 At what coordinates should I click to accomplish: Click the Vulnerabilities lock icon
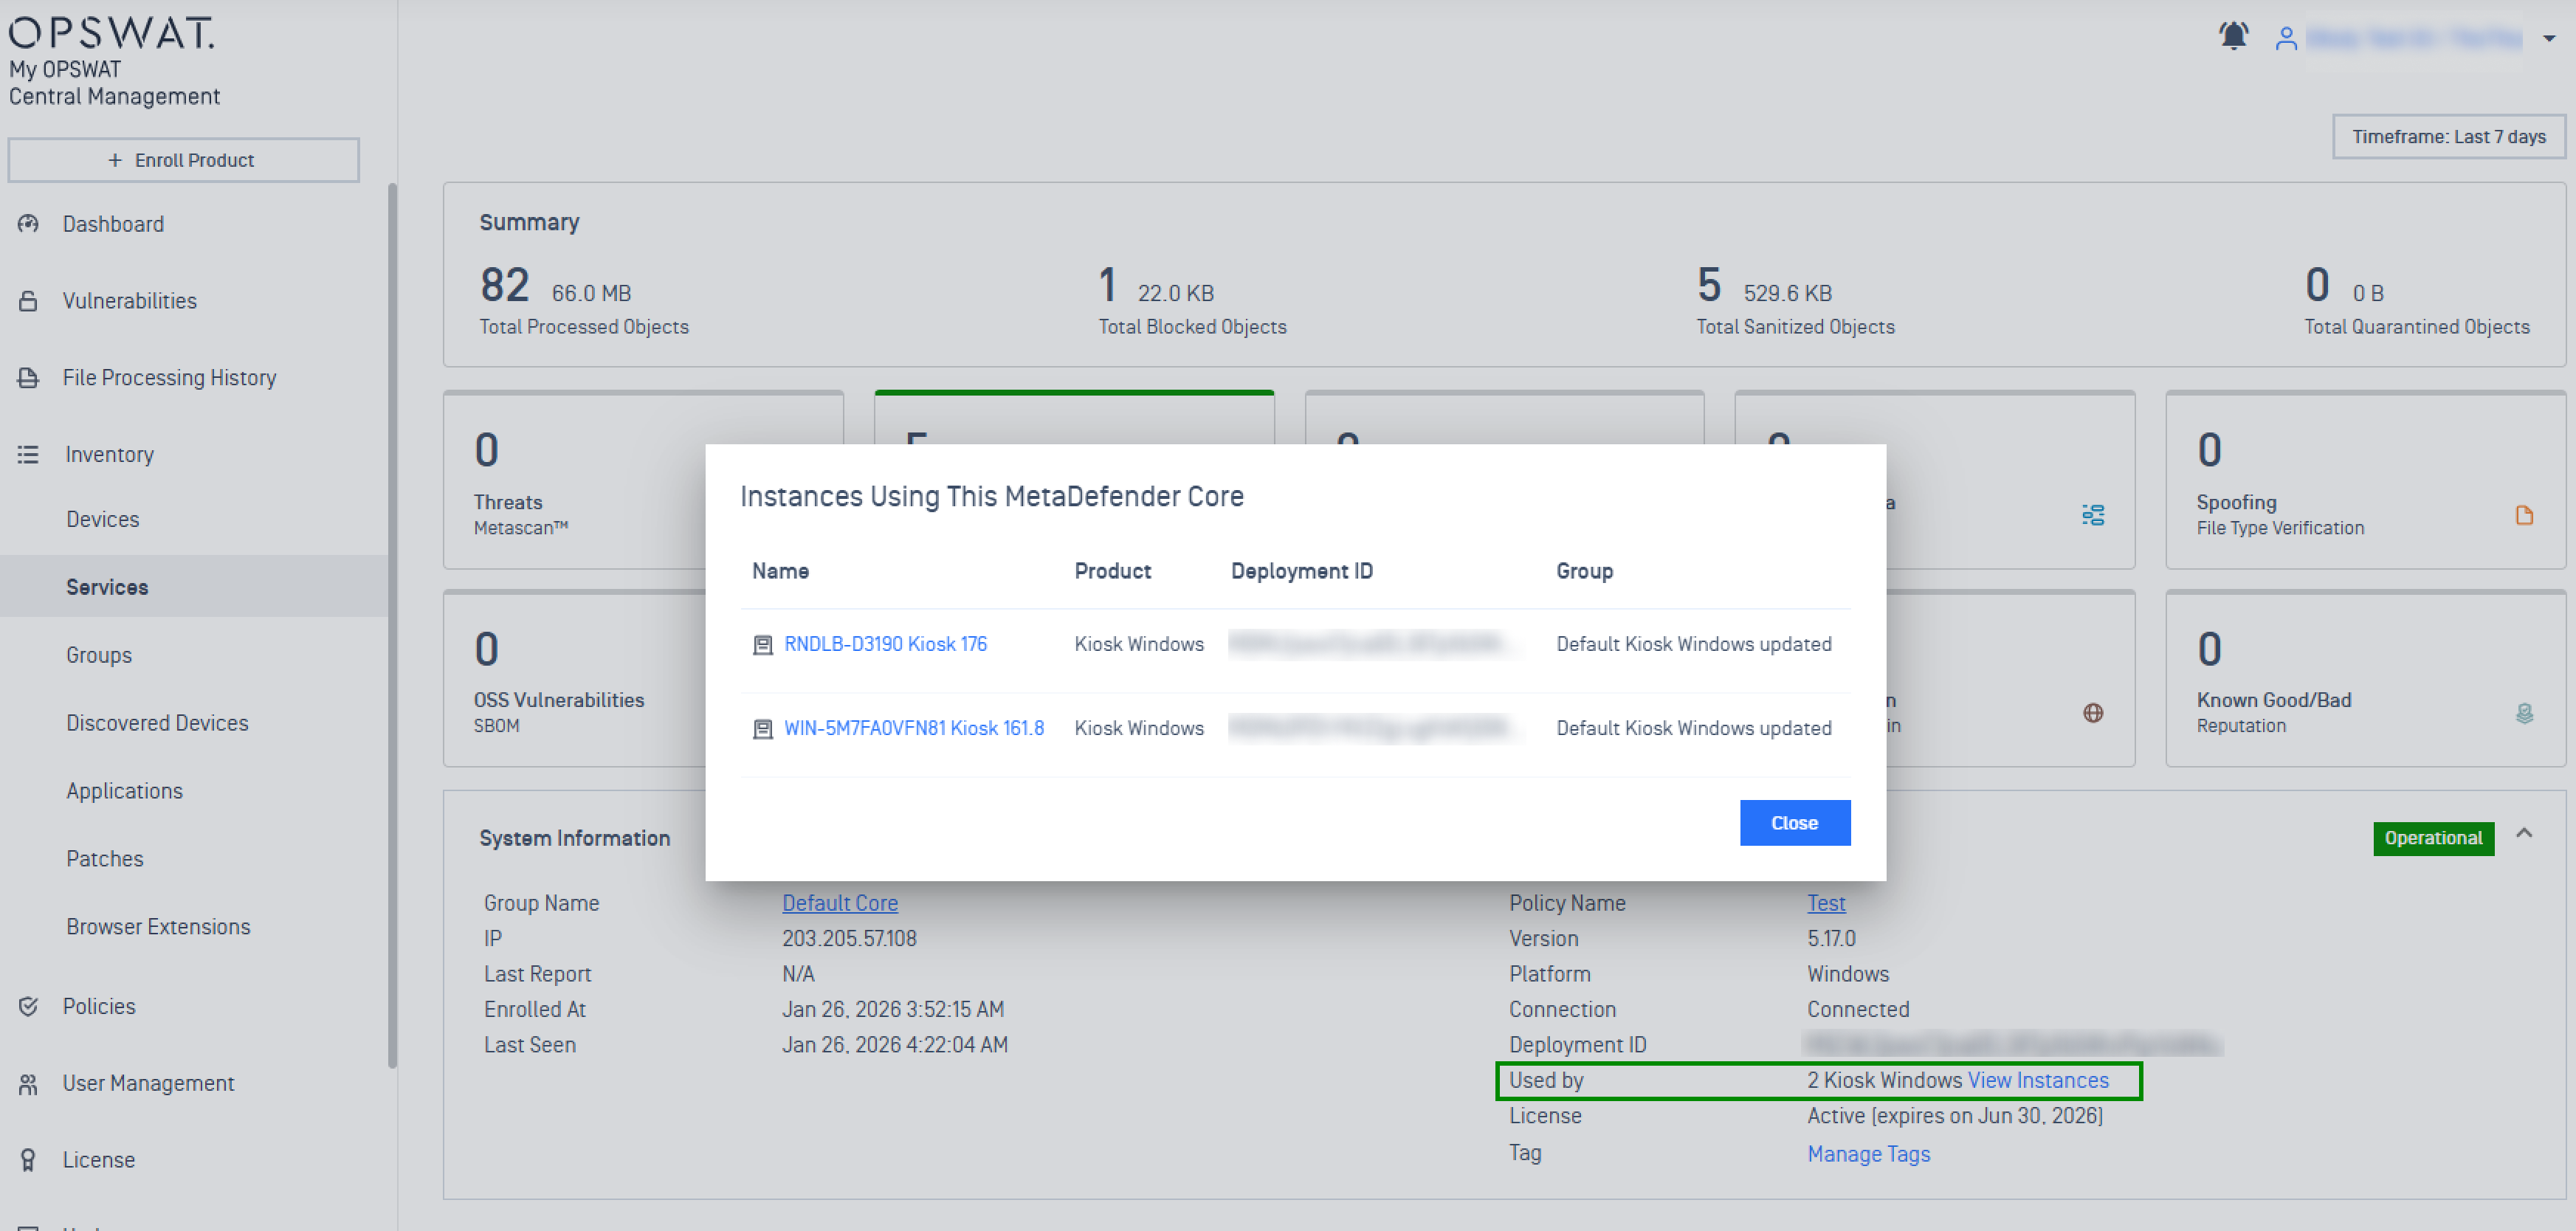[28, 300]
